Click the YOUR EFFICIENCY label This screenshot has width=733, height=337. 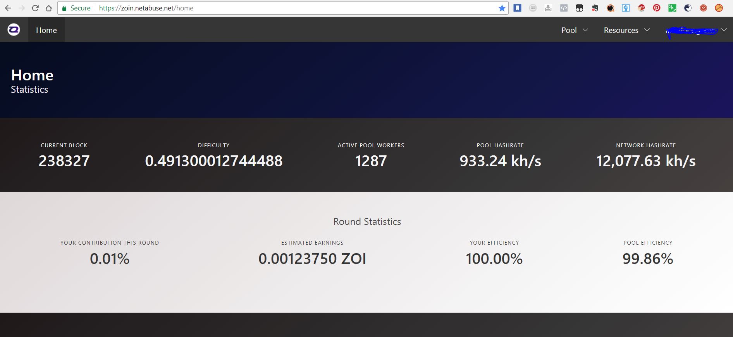coord(494,243)
